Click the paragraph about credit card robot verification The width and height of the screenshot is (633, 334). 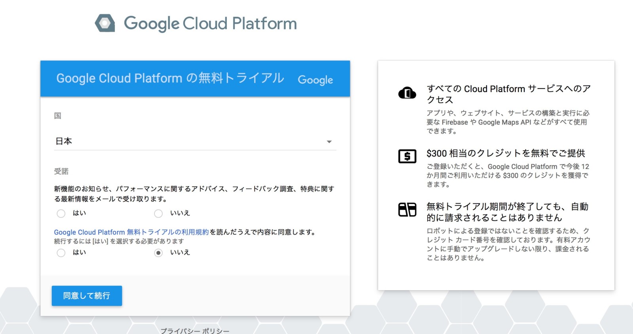coord(508,244)
